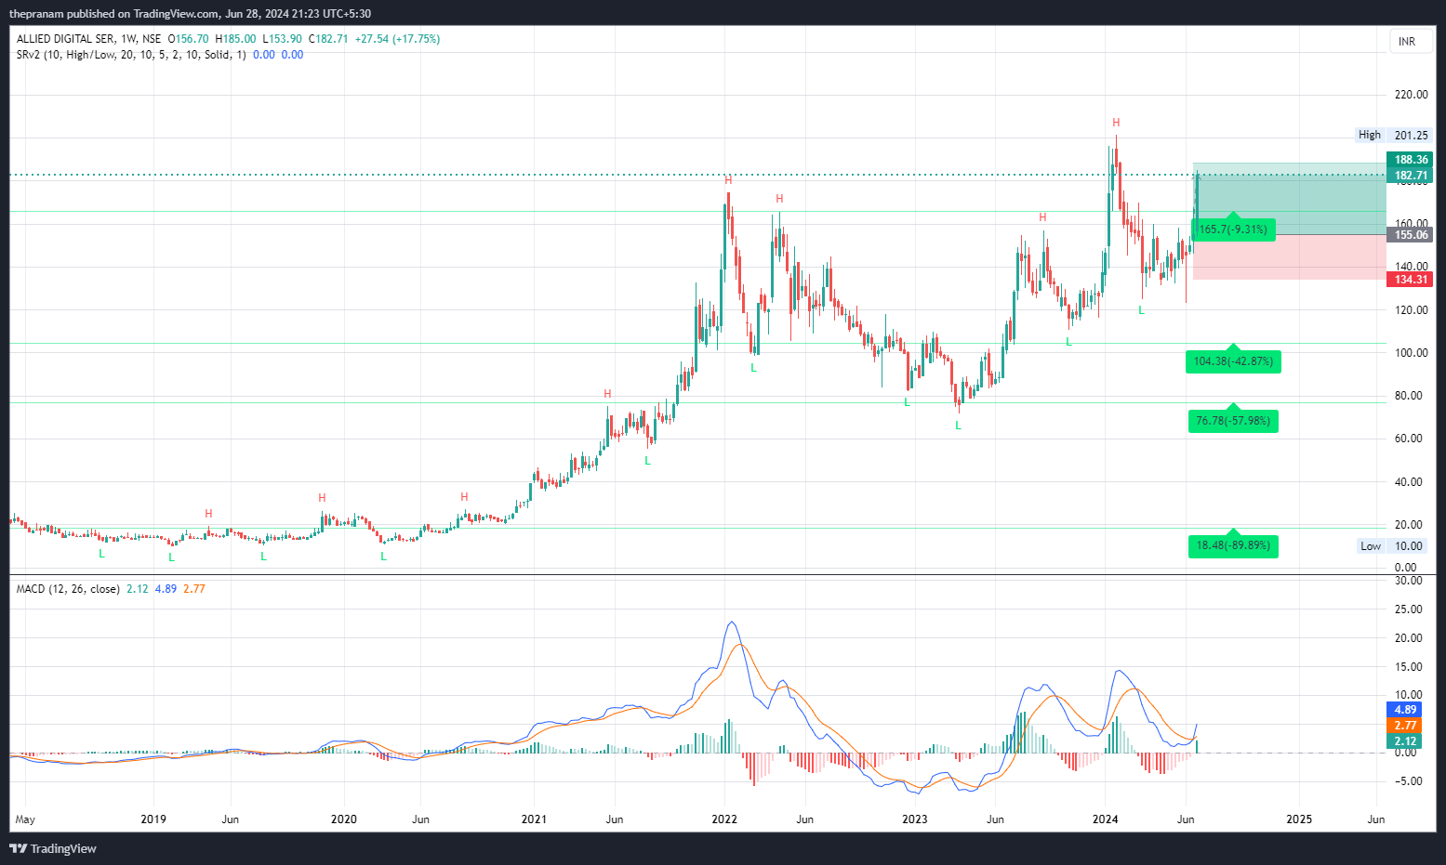
Task: Select the low value L153.90
Action: (282, 39)
